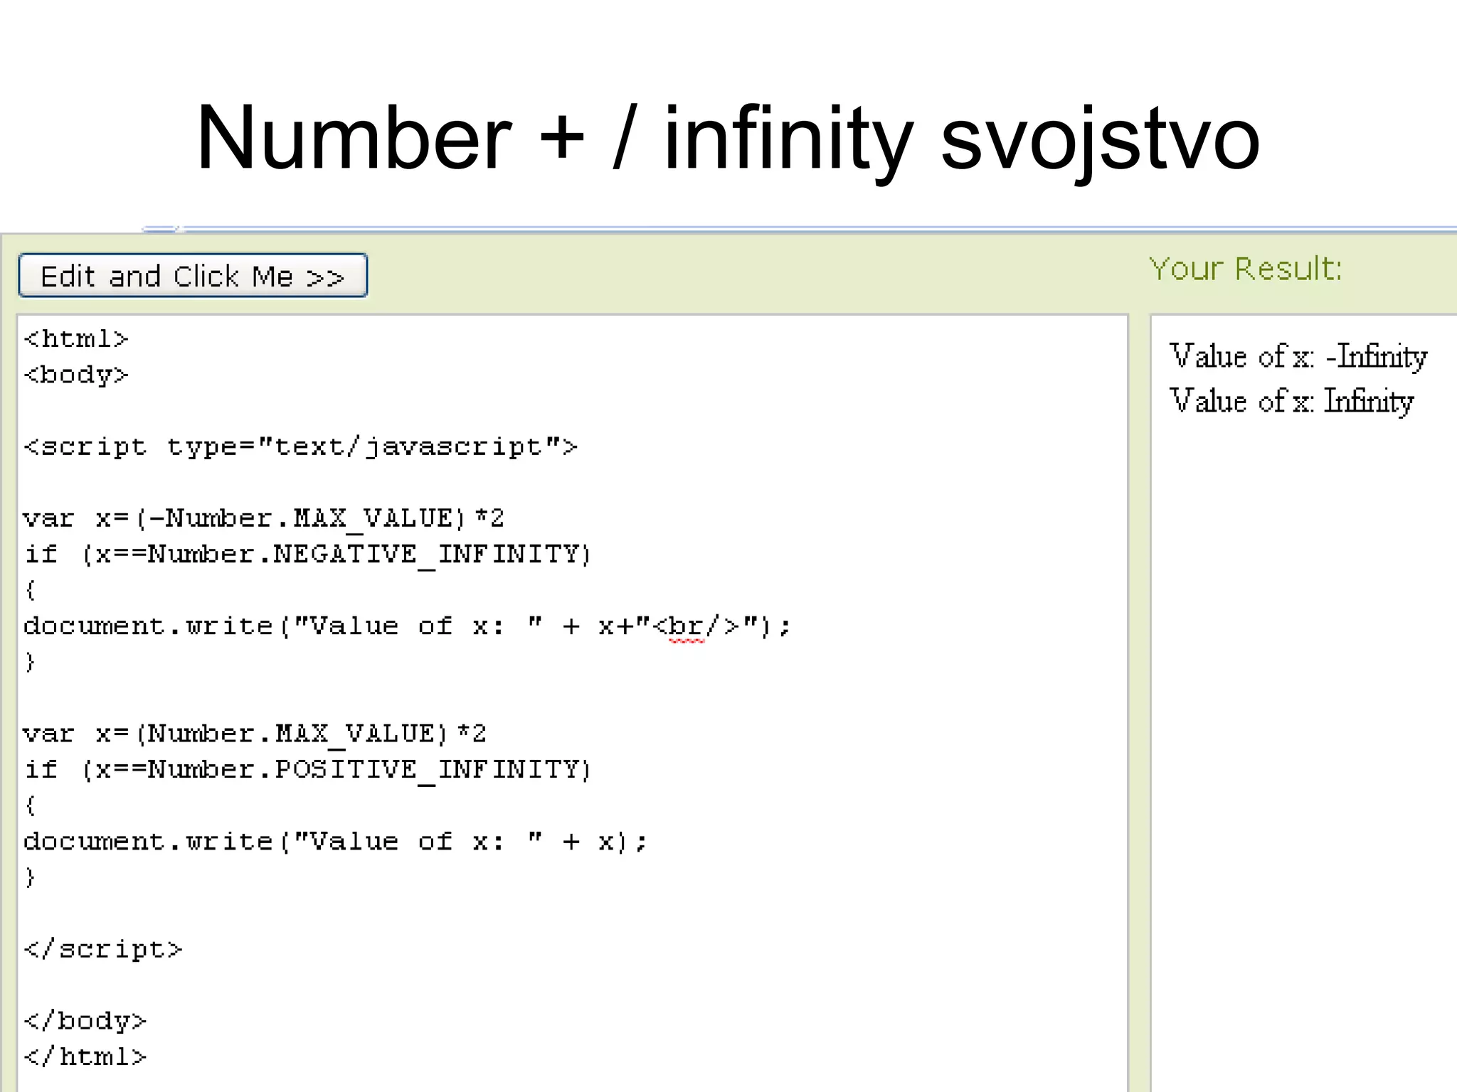
Task: Click the '</body>' closing tag line
Action: pyautogui.click(x=85, y=1022)
